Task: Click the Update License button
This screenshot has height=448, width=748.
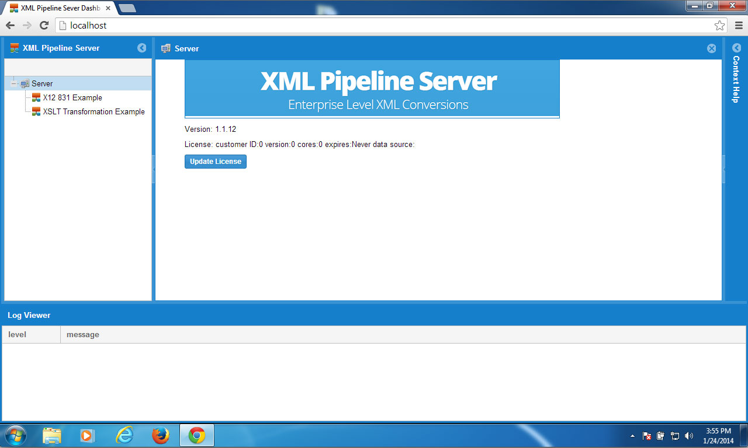Action: point(216,162)
